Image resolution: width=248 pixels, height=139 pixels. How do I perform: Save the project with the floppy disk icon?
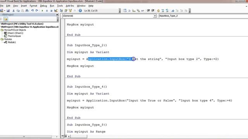[x=8, y=11]
